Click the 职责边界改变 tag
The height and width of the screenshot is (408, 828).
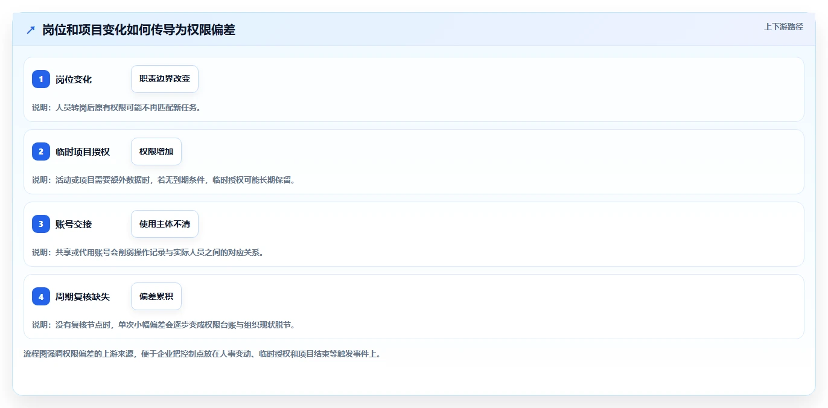coord(165,79)
